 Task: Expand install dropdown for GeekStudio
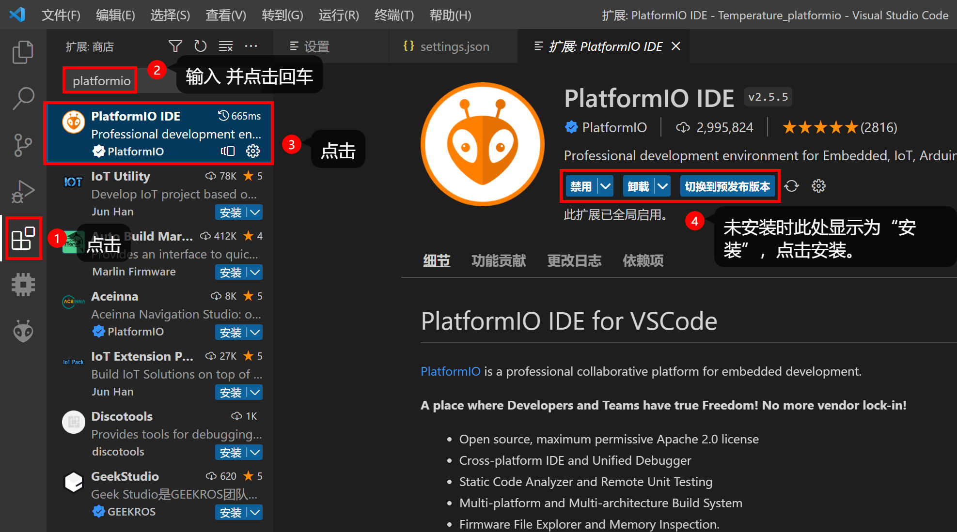(255, 513)
